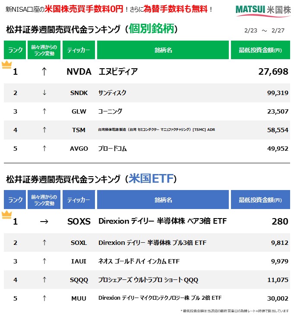Click the amount 9,812
294x317 pixels.
280,243
